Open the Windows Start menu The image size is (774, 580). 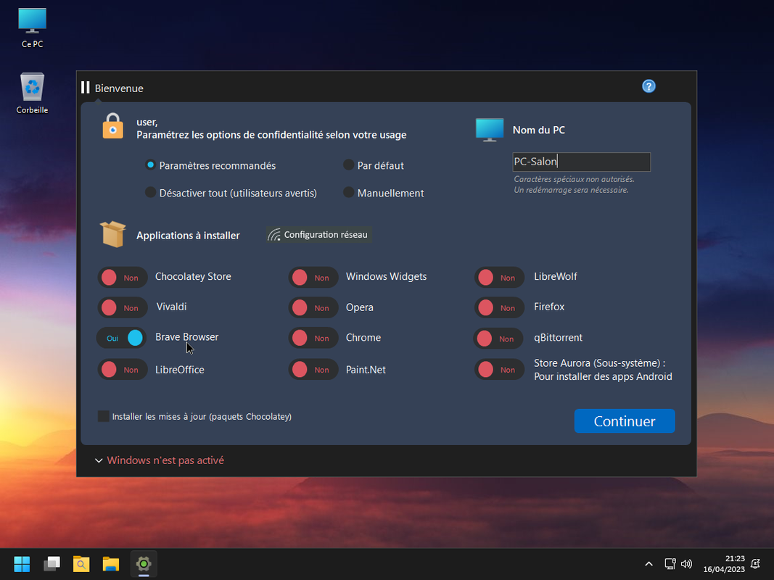coord(22,564)
